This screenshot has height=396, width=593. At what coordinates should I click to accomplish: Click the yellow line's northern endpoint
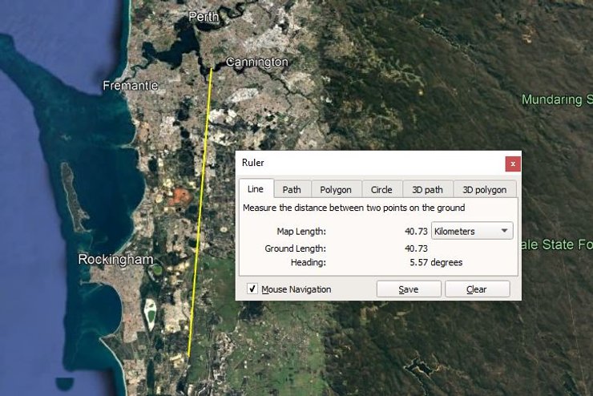212,70
